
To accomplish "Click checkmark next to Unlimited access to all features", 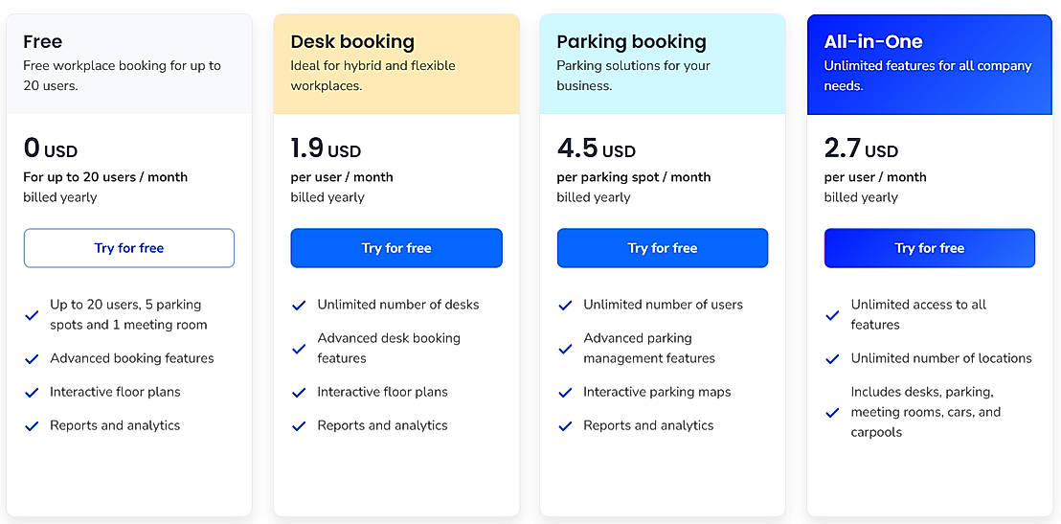I will pyautogui.click(x=832, y=315).
